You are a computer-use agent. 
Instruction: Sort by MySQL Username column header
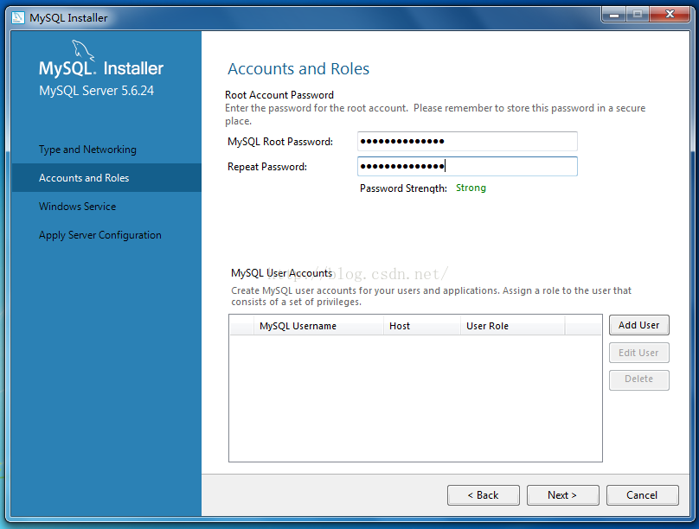(x=318, y=326)
